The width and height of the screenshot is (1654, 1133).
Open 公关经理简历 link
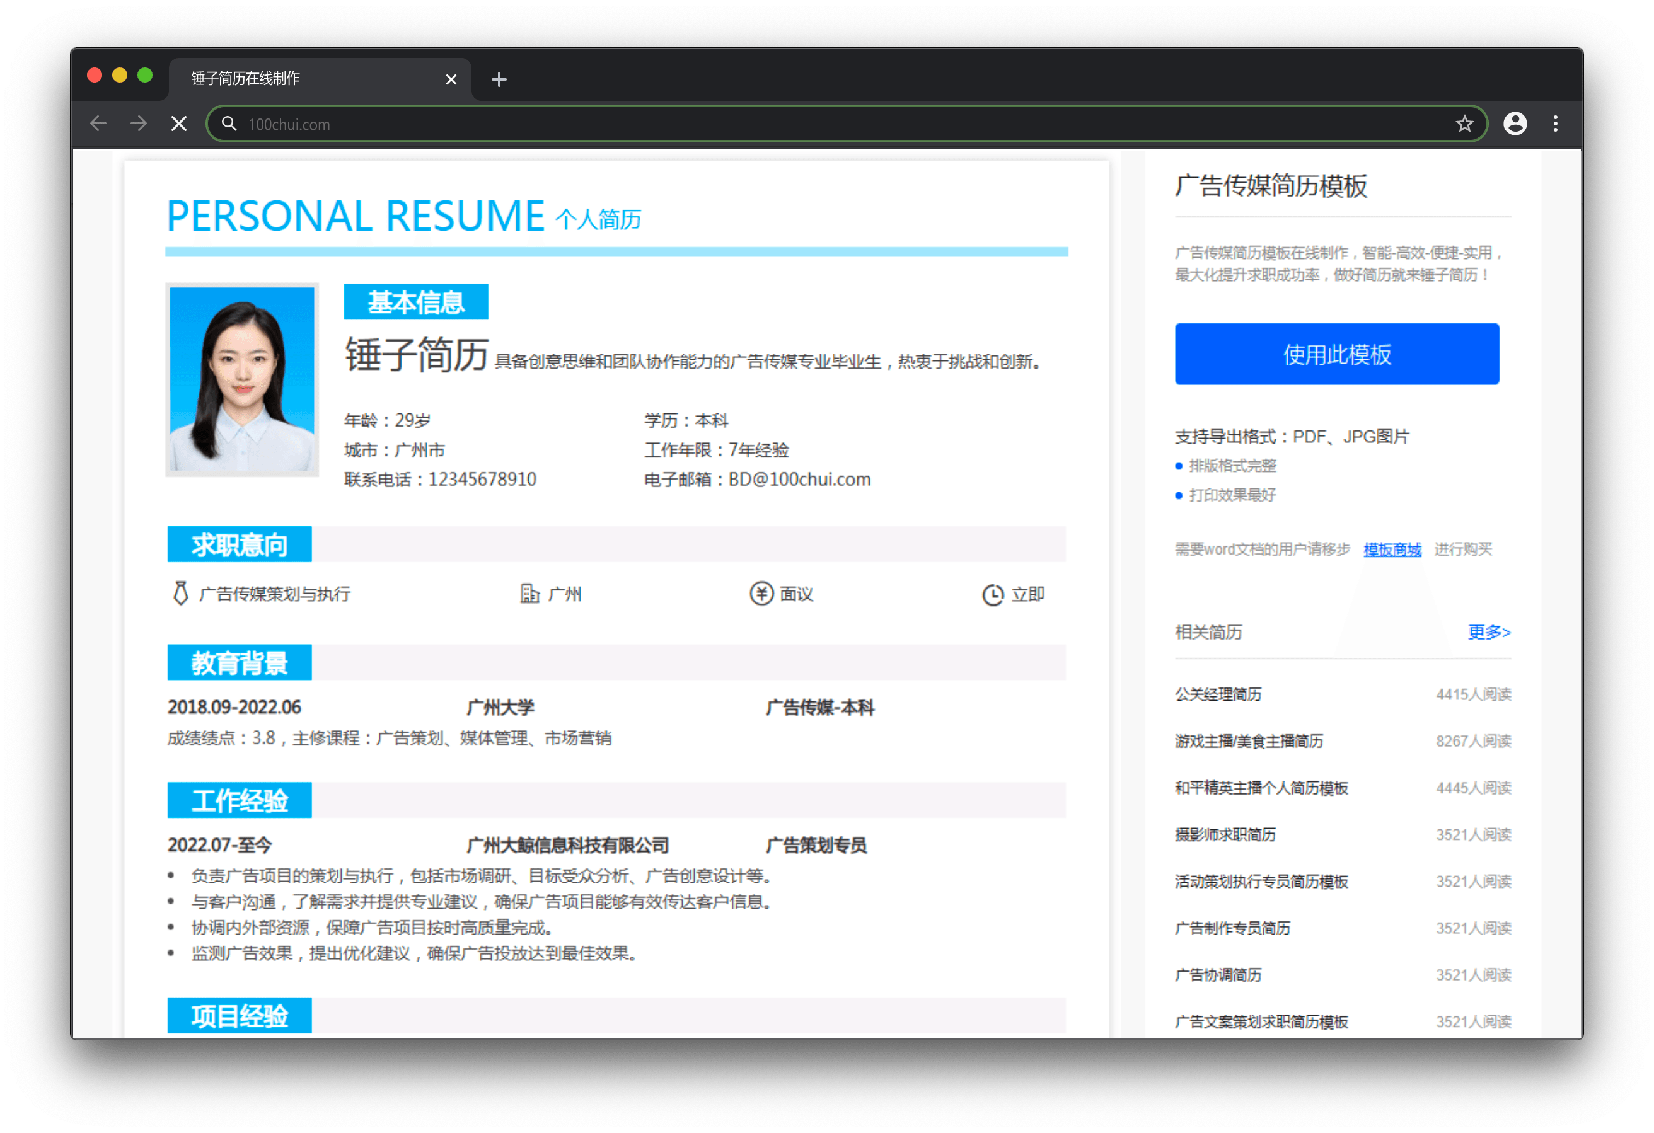(x=1218, y=694)
